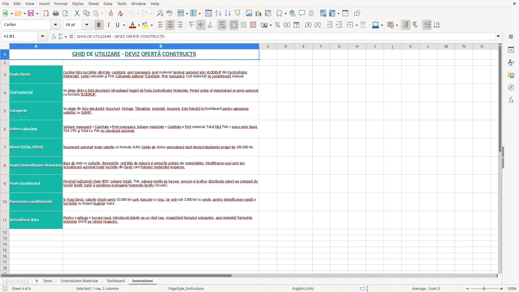Show the Draw Functions shapes icon
519x292 pixels.
point(357,13)
